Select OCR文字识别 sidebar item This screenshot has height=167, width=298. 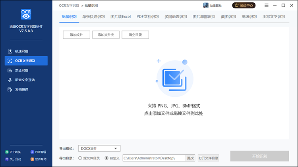click(26, 61)
